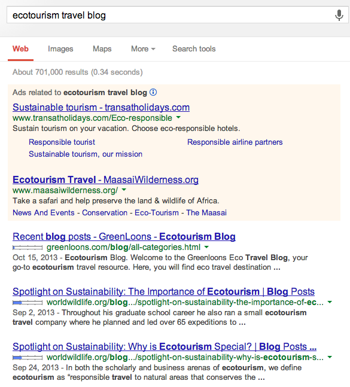Click rank bar beside importance-of-ecotourism worldwildlife URL
This screenshot has height=387, width=350.
pos(28,302)
